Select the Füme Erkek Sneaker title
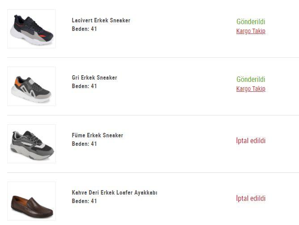Screen dimensions: 299x225 (98, 135)
